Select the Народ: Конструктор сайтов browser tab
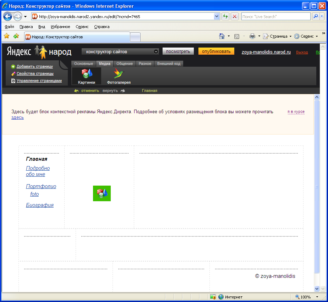Viewport: 328px width, 302px height. (x=77, y=37)
